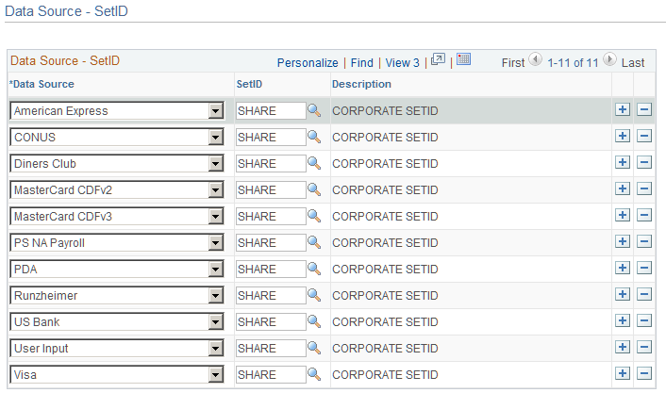Delete the CONUS row
This screenshot has width=666, height=393.
644,136
